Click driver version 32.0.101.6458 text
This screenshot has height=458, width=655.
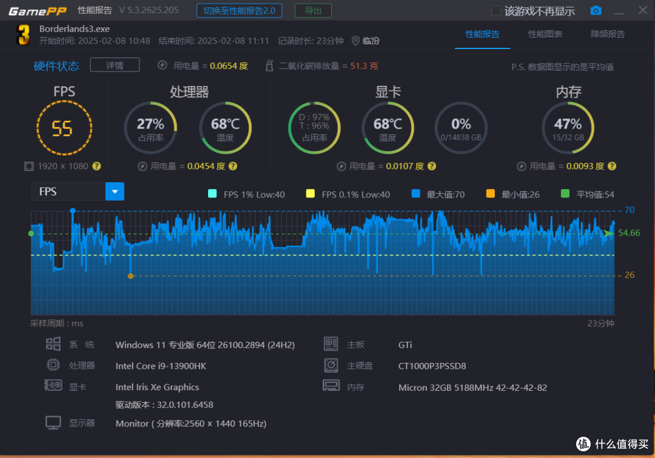pos(164,405)
